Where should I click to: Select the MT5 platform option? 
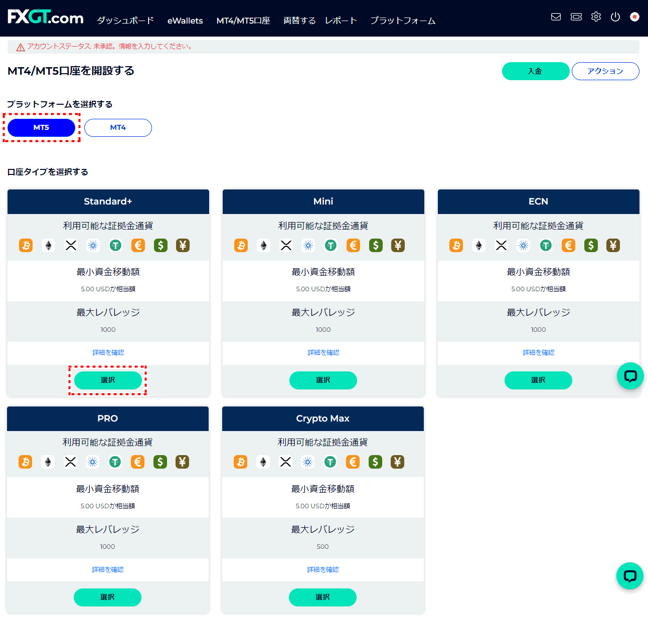41,128
